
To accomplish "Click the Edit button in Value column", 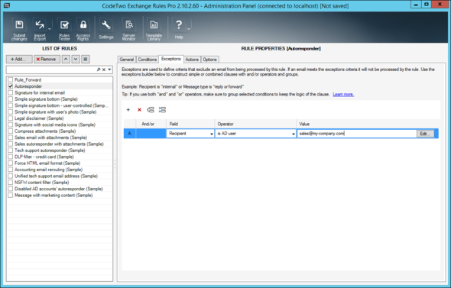I will (425, 134).
